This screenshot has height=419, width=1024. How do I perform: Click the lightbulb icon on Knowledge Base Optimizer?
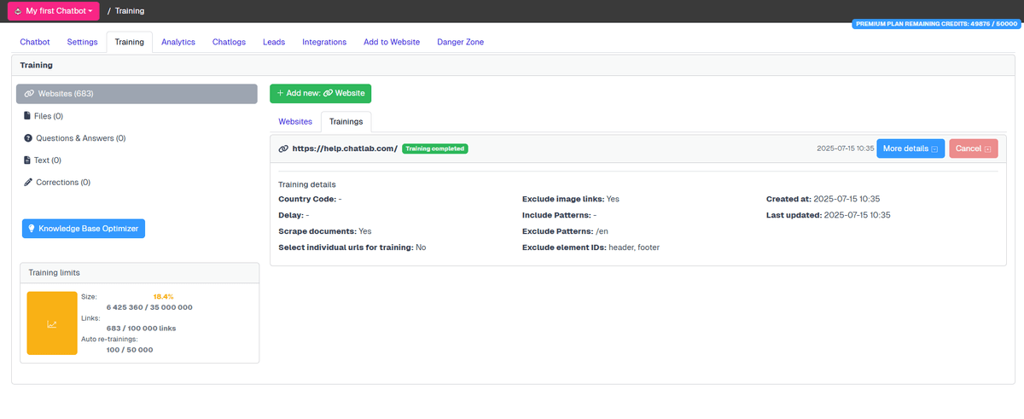click(32, 229)
